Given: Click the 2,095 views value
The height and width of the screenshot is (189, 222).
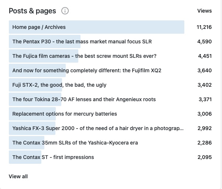Looking at the screenshot, I should click(x=205, y=157).
